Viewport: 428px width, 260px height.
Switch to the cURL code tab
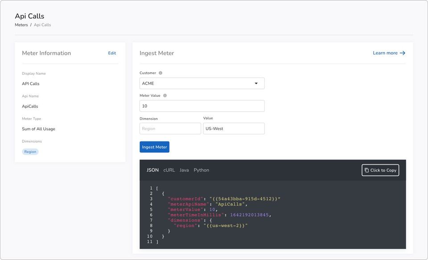coord(169,170)
